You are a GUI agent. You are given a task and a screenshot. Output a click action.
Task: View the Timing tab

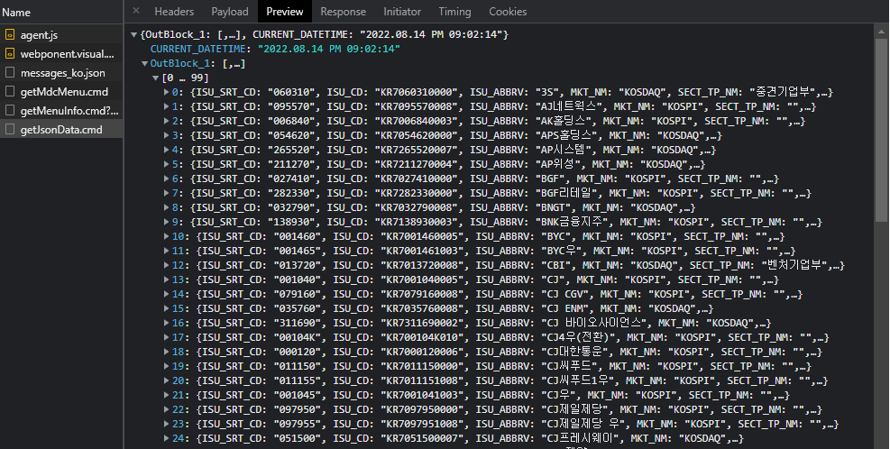[x=454, y=12]
